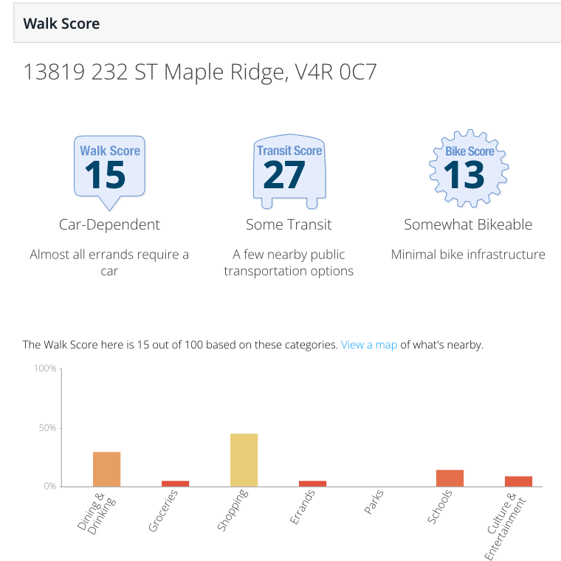
Task: Click the Some Transit label
Action: [289, 224]
